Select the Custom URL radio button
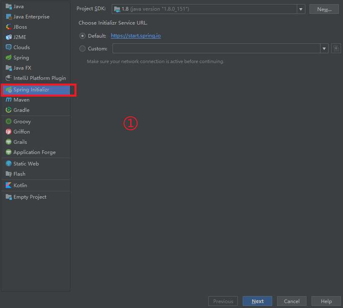Screen dimensions: 343x308 [x=82, y=49]
